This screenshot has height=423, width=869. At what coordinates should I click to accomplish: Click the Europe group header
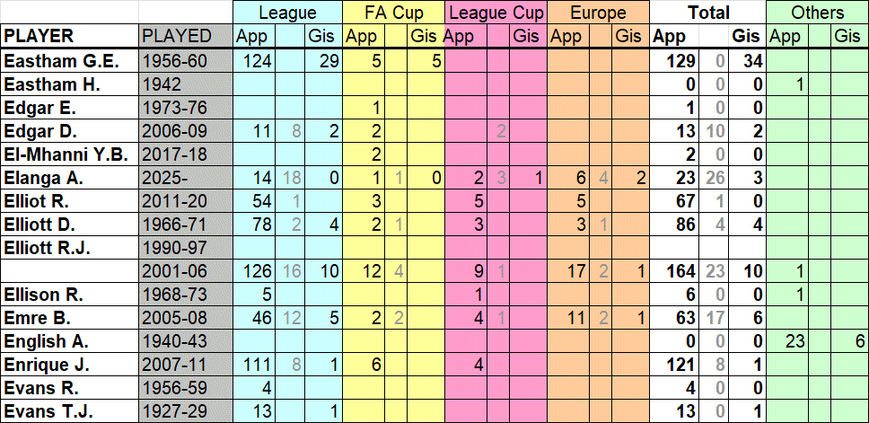[598, 13]
